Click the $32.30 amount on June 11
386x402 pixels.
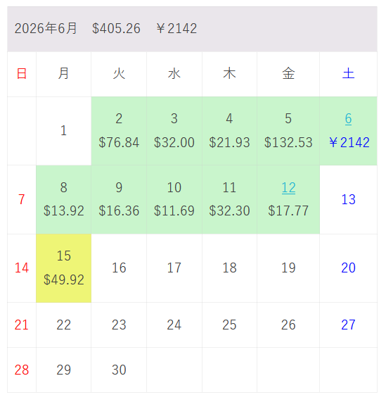coord(229,211)
